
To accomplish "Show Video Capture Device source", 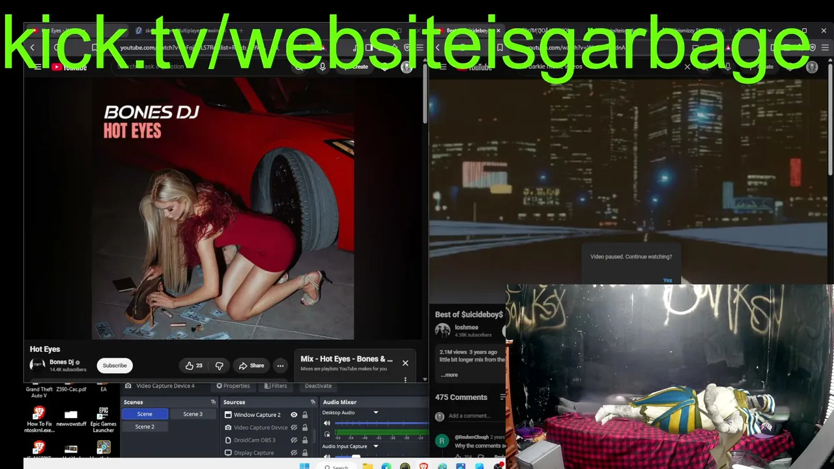I will 294,427.
